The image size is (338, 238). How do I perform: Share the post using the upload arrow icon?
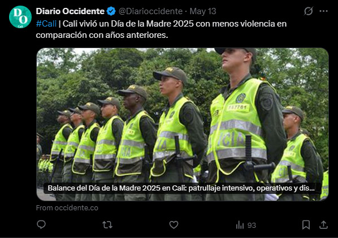(323, 225)
